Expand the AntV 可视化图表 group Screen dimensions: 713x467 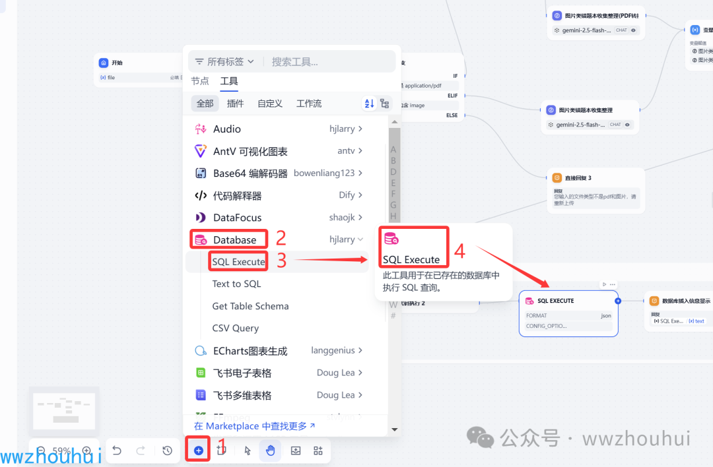click(x=360, y=151)
